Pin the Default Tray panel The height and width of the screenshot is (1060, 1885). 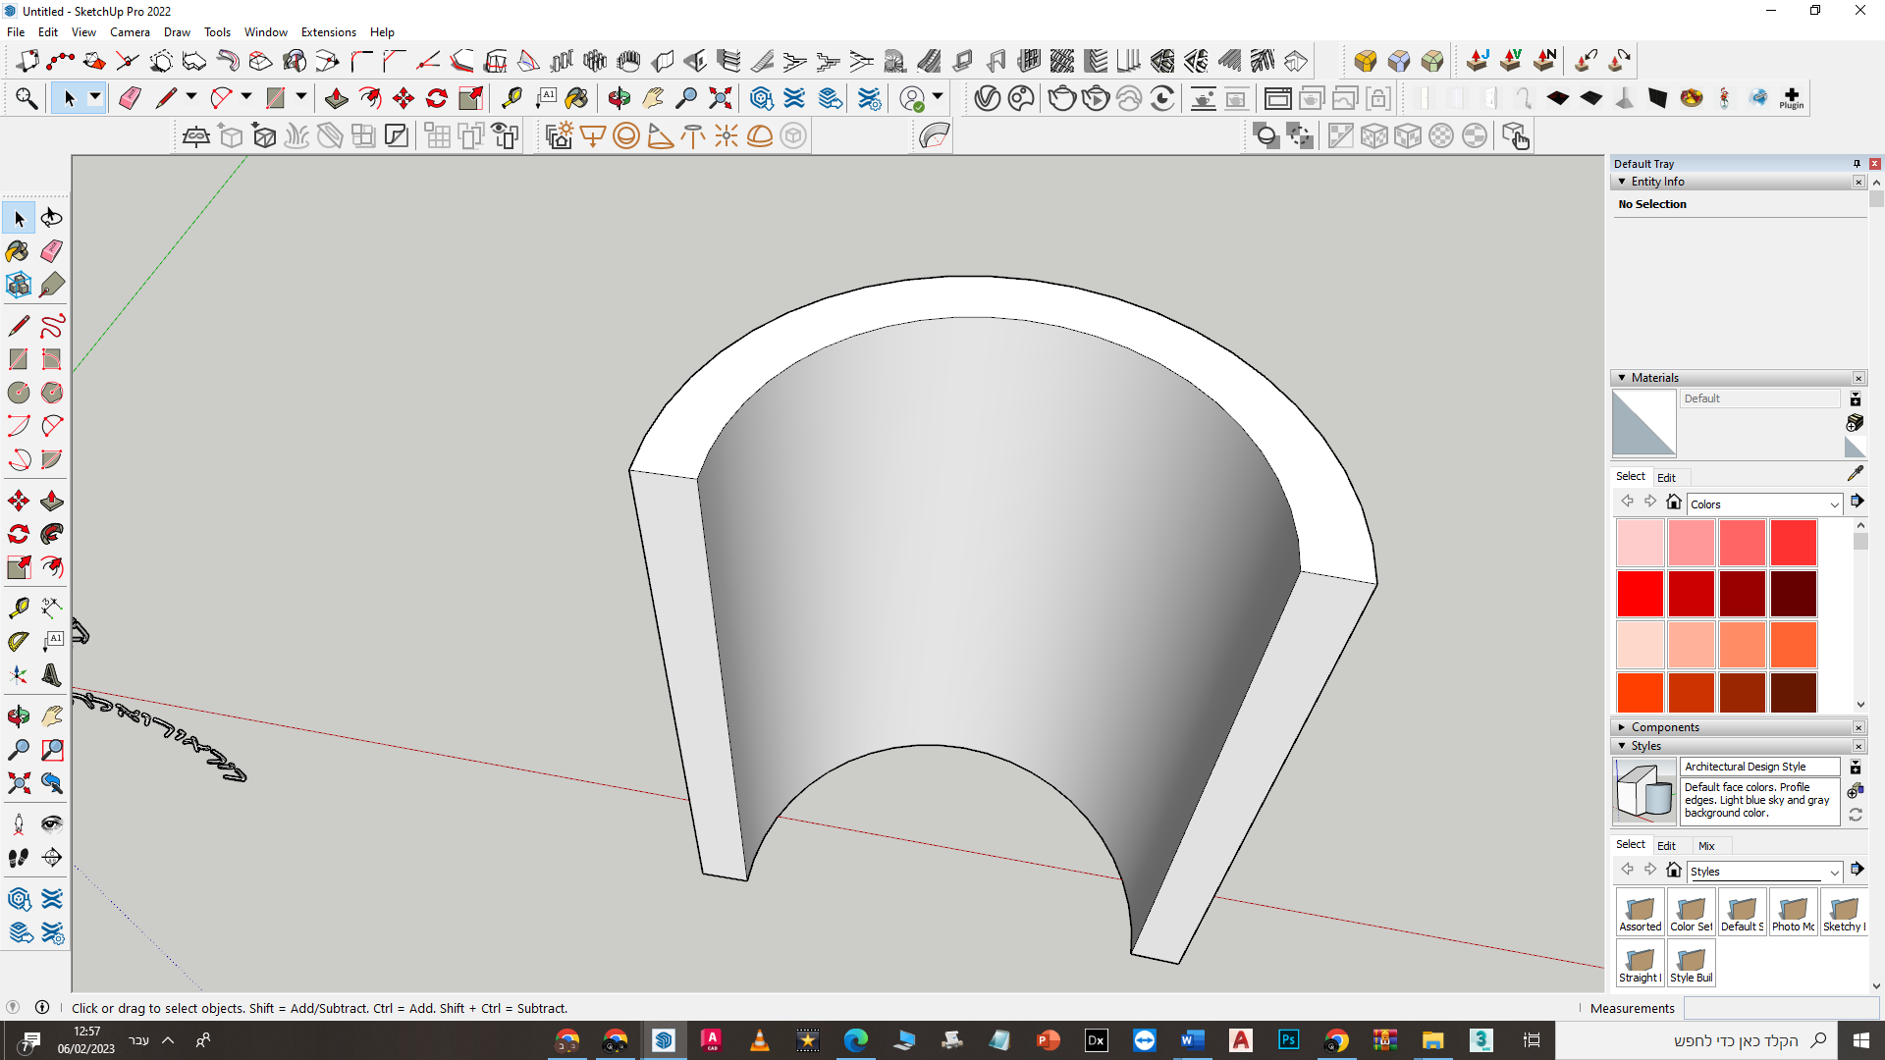[1857, 164]
